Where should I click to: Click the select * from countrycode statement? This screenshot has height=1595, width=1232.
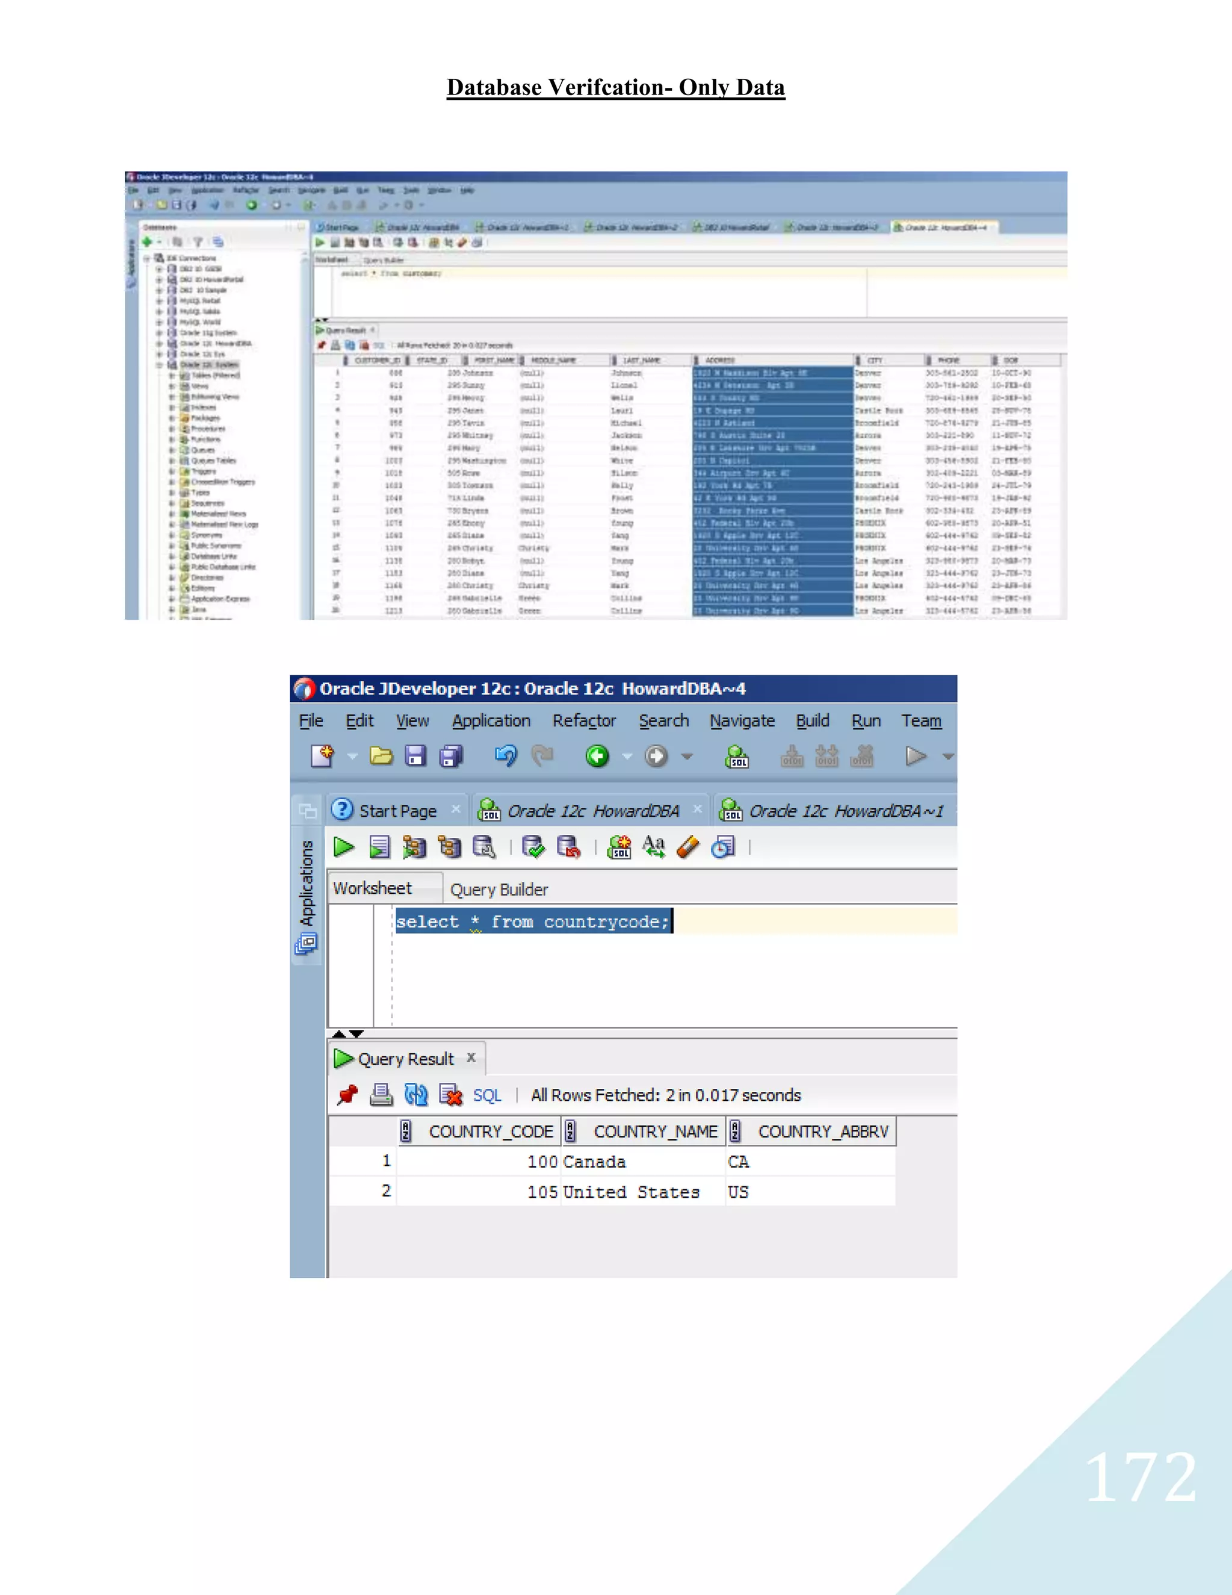533,921
